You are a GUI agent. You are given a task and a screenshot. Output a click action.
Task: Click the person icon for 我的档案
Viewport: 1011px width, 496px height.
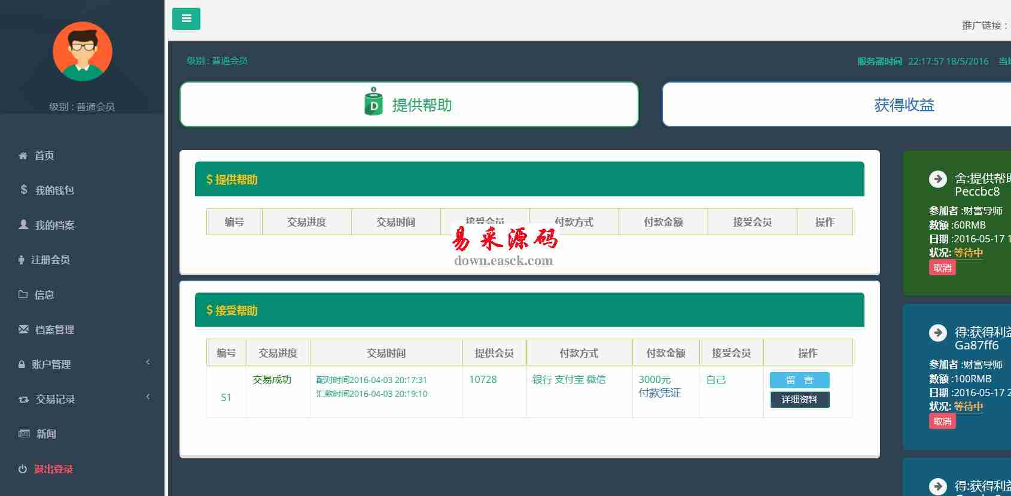click(x=23, y=224)
